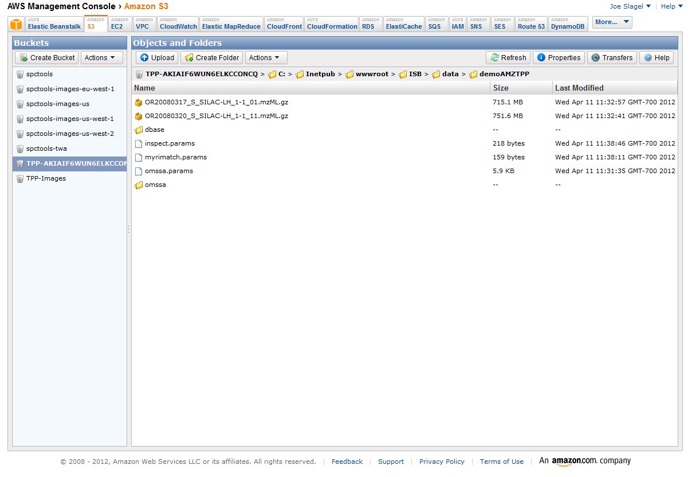This screenshot has height=477, width=692.
Task: Click the Create Folder button
Action: pyautogui.click(x=212, y=57)
